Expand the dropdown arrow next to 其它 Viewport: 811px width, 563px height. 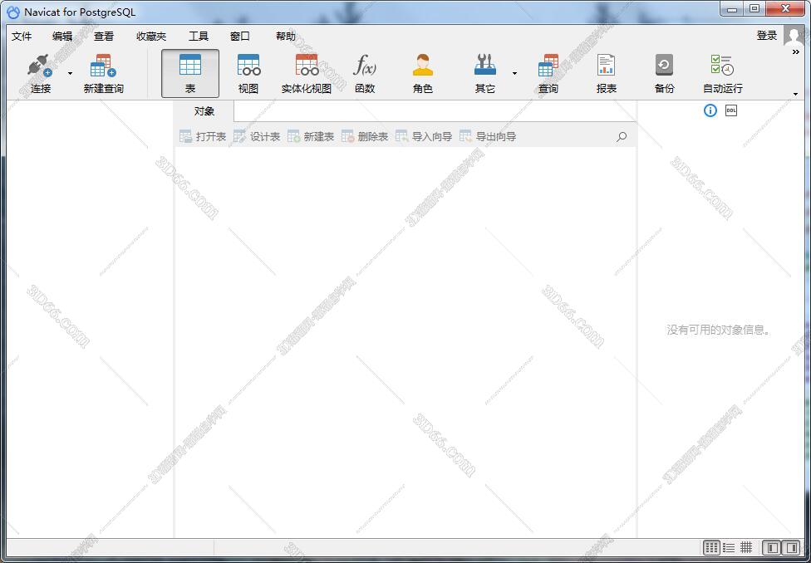point(514,73)
